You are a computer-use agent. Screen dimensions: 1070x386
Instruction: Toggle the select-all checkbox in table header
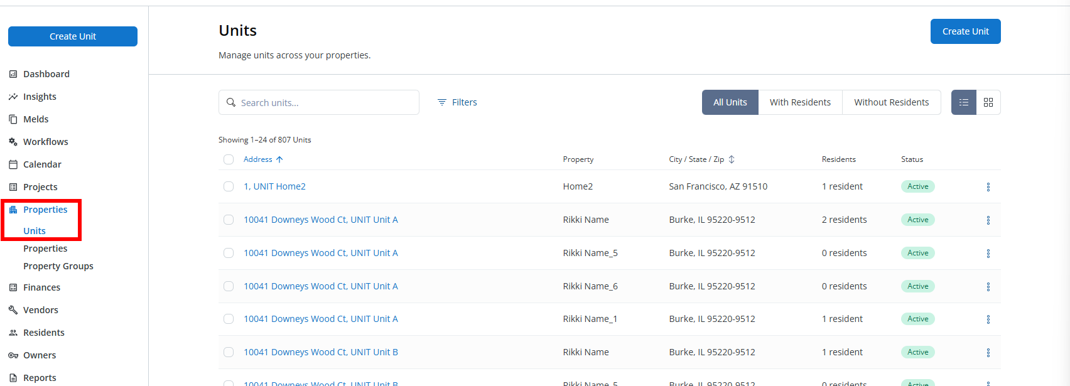click(229, 159)
